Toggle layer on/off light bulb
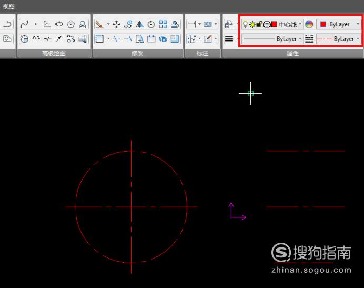This screenshot has width=364, height=288. pos(245,24)
